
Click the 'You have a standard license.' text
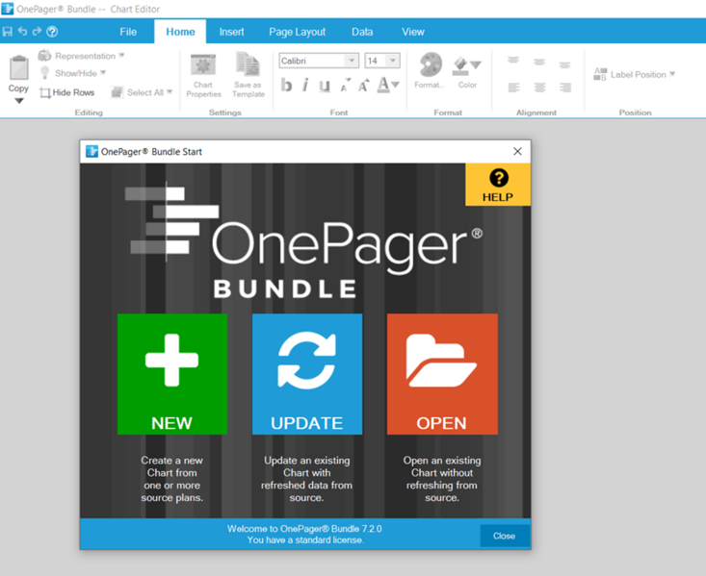click(x=305, y=540)
